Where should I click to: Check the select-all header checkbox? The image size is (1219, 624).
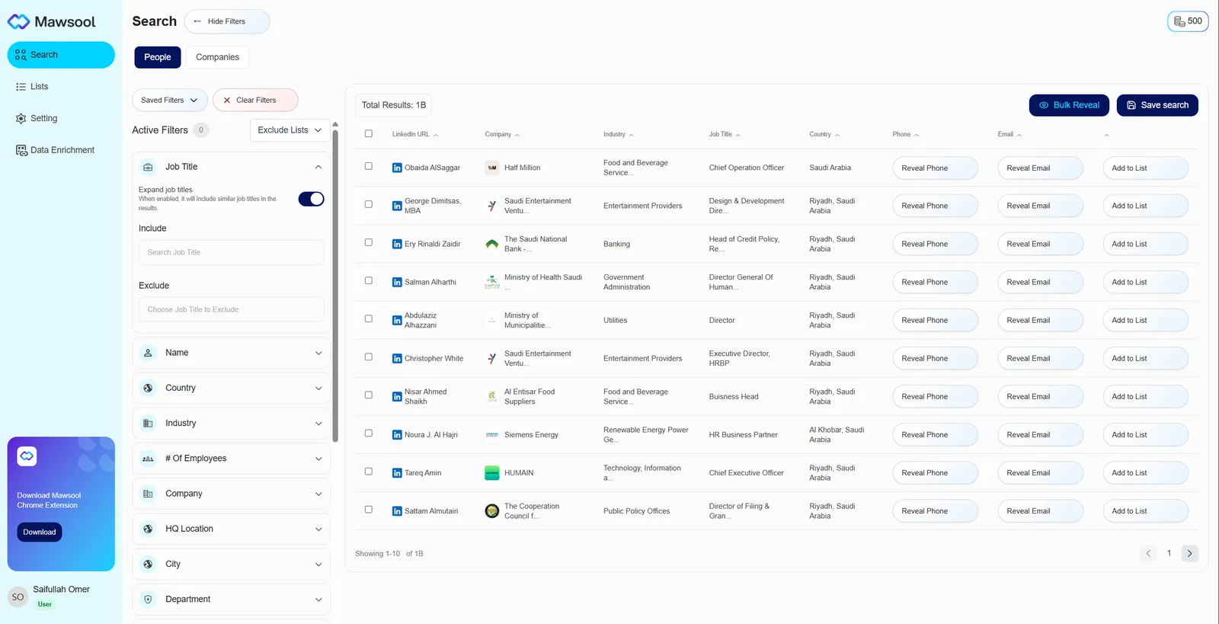[369, 133]
